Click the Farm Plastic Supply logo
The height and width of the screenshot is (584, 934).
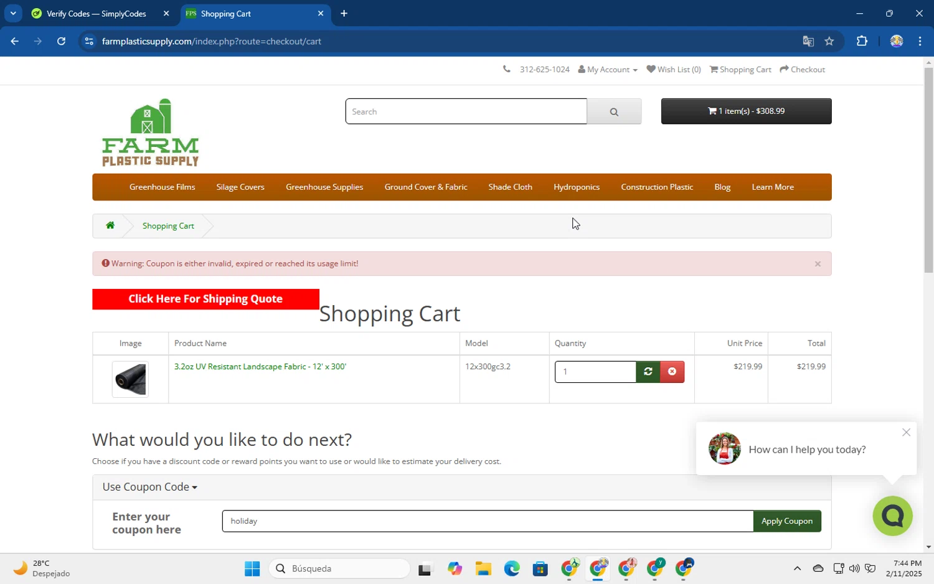coord(150,132)
